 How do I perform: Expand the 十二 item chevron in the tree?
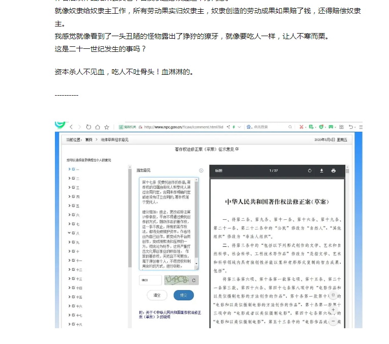[70, 269]
